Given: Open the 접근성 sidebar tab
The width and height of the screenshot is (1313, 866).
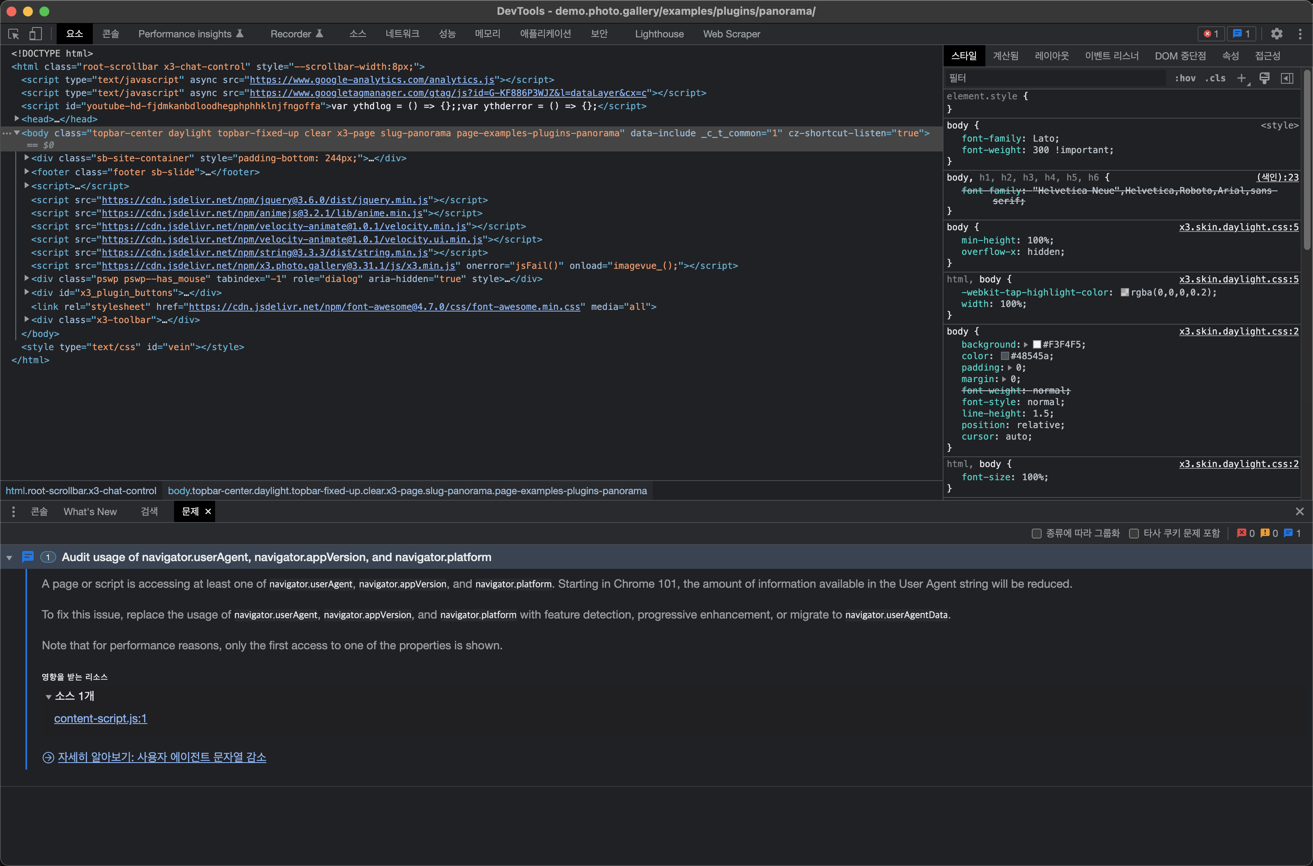Looking at the screenshot, I should pos(1267,56).
